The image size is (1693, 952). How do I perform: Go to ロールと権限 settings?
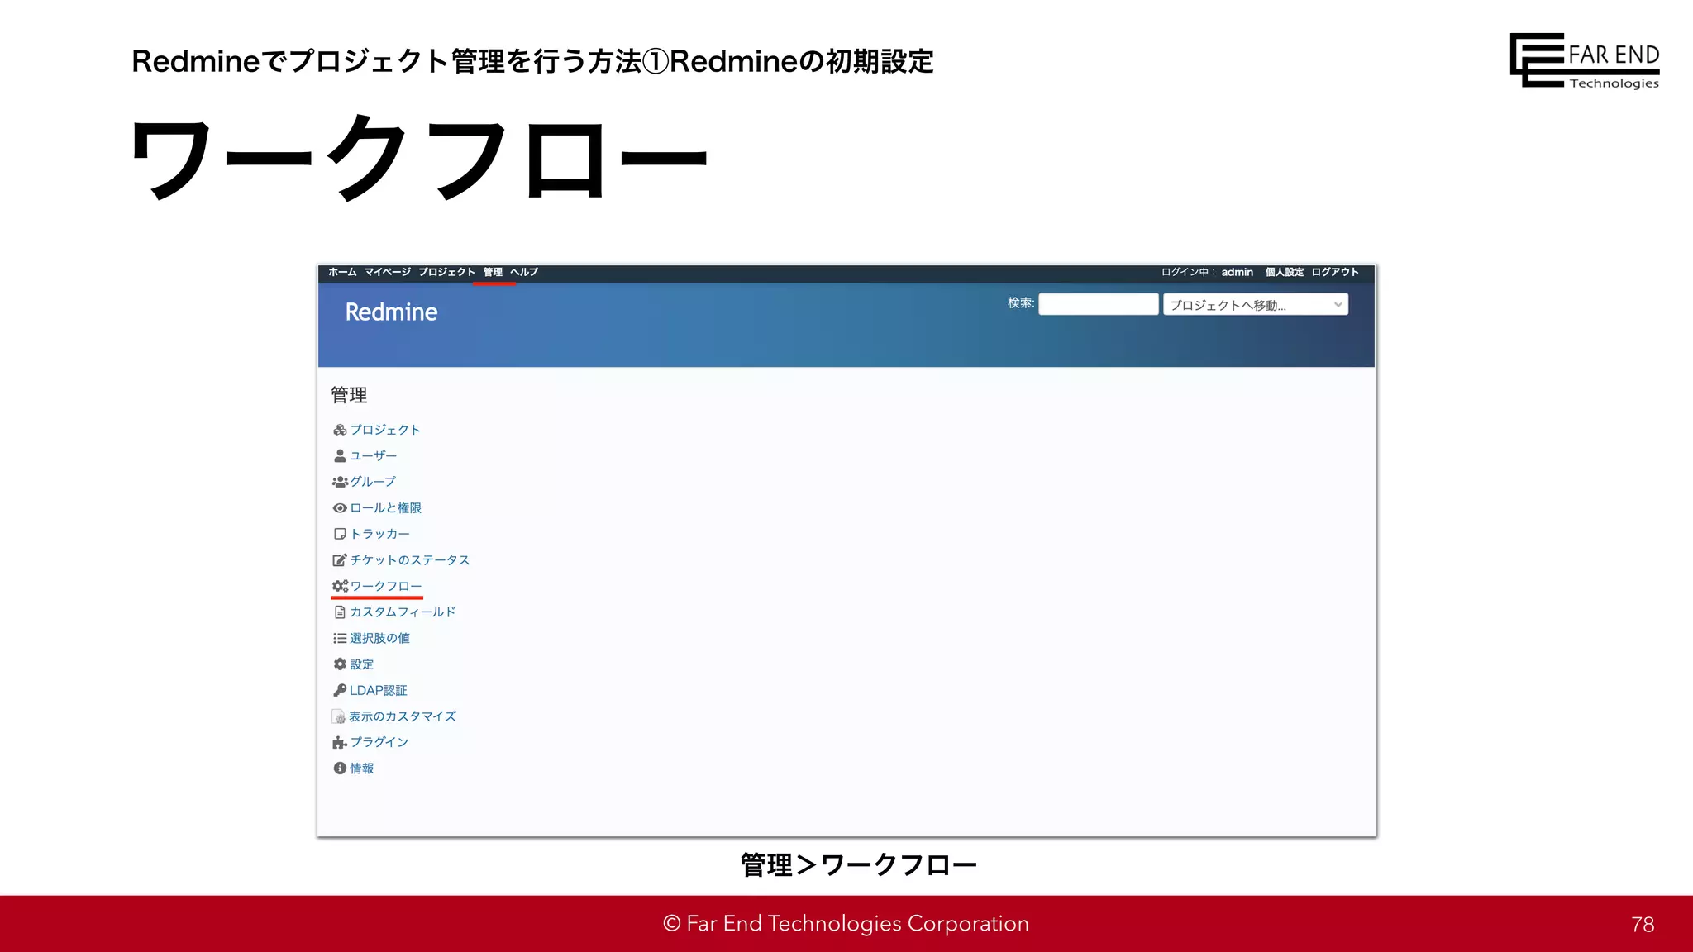pos(385,508)
